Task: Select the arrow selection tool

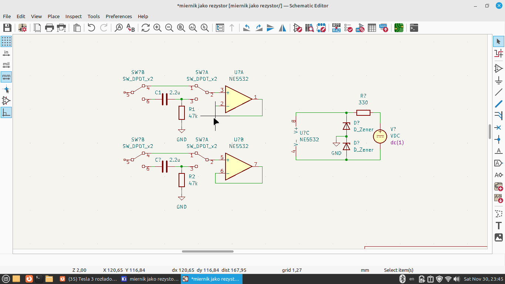Action: tap(499, 41)
